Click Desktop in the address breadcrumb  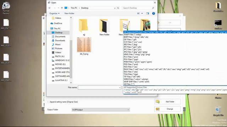pos(85,8)
